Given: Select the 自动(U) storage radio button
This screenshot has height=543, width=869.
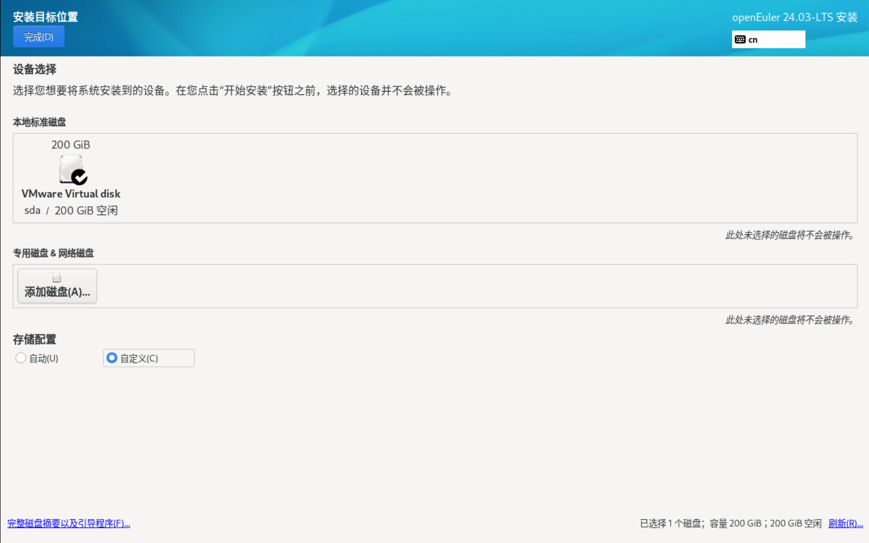Looking at the screenshot, I should [x=21, y=358].
